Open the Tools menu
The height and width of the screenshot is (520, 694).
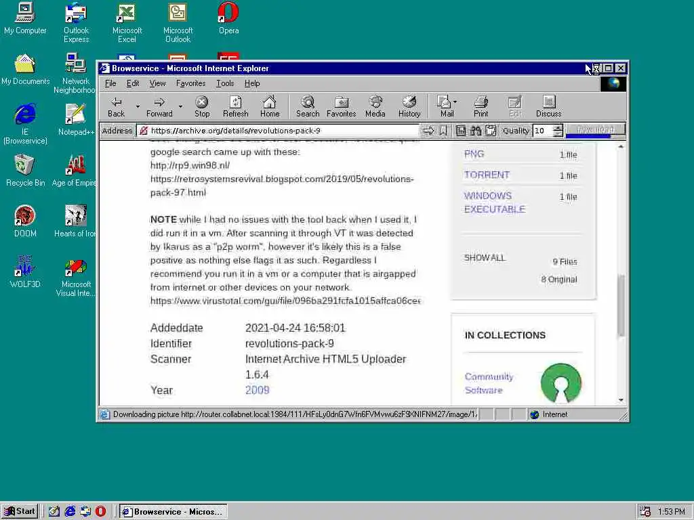225,83
